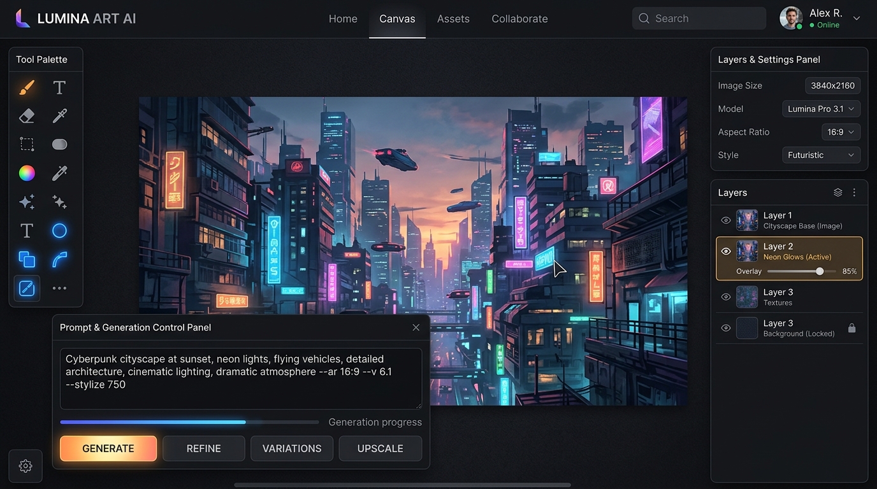877x489 pixels.
Task: Click into the Search field
Action: [699, 18]
